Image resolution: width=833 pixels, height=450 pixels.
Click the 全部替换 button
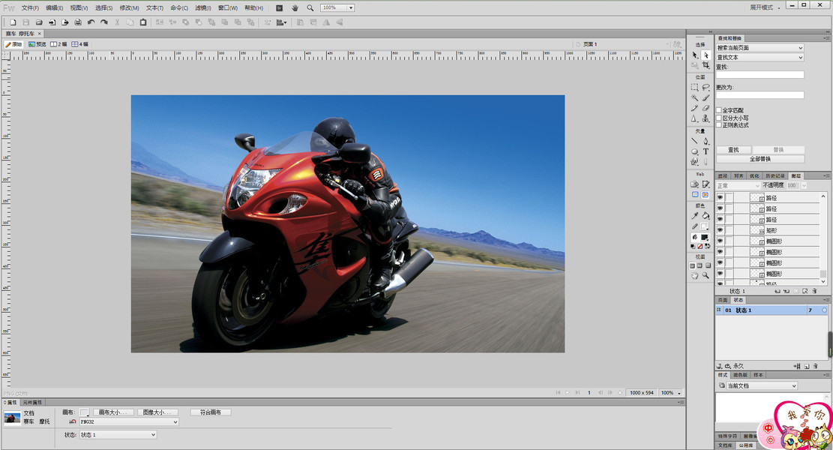coord(760,159)
